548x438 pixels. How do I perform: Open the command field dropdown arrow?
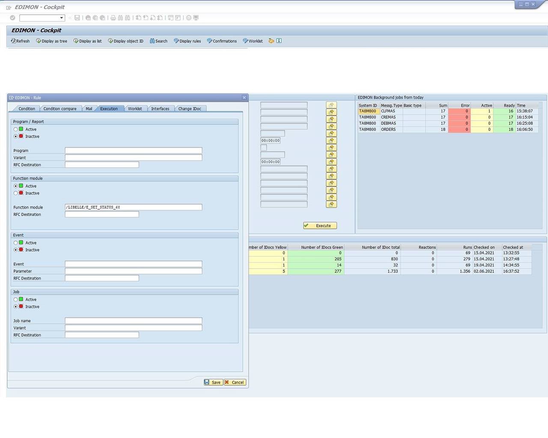pyautogui.click(x=62, y=18)
